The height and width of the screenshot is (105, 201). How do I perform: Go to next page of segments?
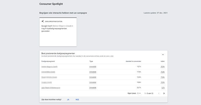click(x=164, y=93)
